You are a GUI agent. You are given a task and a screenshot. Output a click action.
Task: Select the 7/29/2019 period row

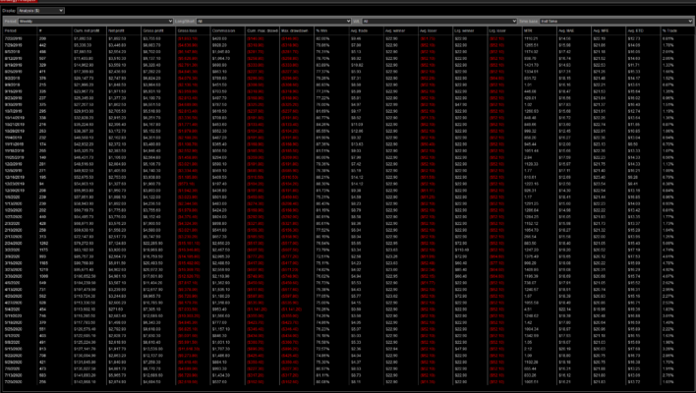click(x=13, y=43)
